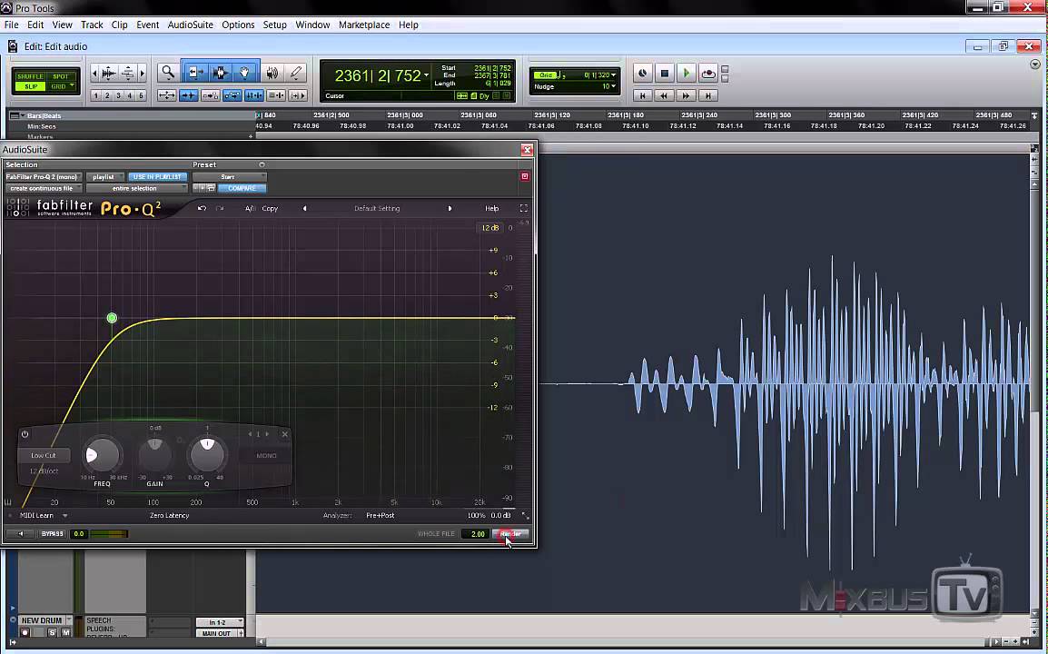The width and height of the screenshot is (1048, 654).
Task: Open the Marketplace menu
Action: [x=364, y=25]
